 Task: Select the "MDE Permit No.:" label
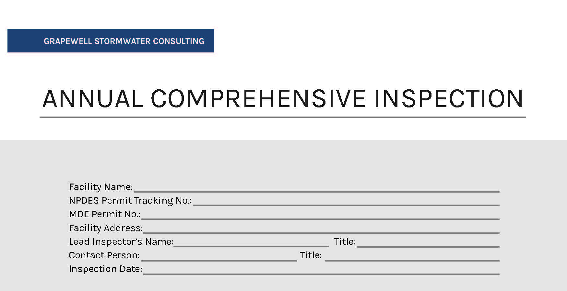pyautogui.click(x=104, y=214)
